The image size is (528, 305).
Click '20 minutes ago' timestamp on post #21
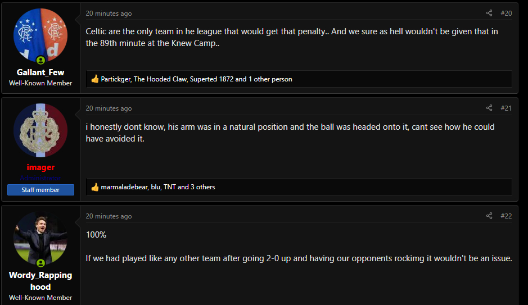(x=109, y=108)
